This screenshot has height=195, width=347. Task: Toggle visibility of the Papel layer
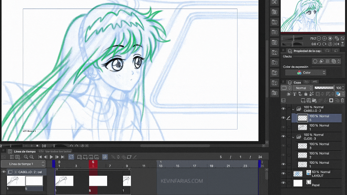click(283, 183)
